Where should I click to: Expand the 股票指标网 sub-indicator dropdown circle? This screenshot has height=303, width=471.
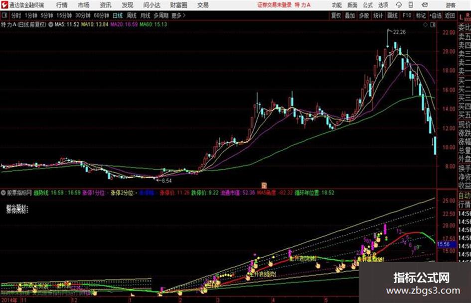[x=3, y=193]
